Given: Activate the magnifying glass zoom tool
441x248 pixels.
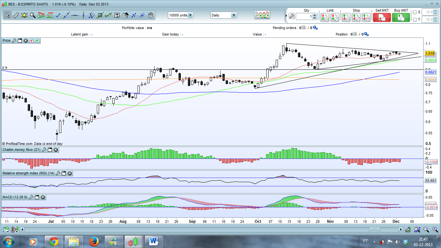Looking at the screenshot, I should click(33, 15).
